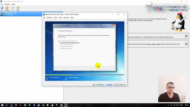Image resolution: width=190 pixels, height=107 pixels.
Task: Click the keyboard capture status bar icon
Action: (x=118, y=85)
